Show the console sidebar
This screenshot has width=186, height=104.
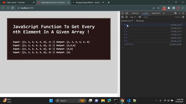pyautogui.click(x=122, y=17)
